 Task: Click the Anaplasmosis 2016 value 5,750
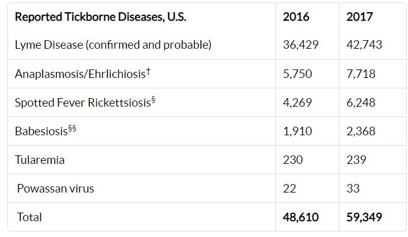[297, 74]
